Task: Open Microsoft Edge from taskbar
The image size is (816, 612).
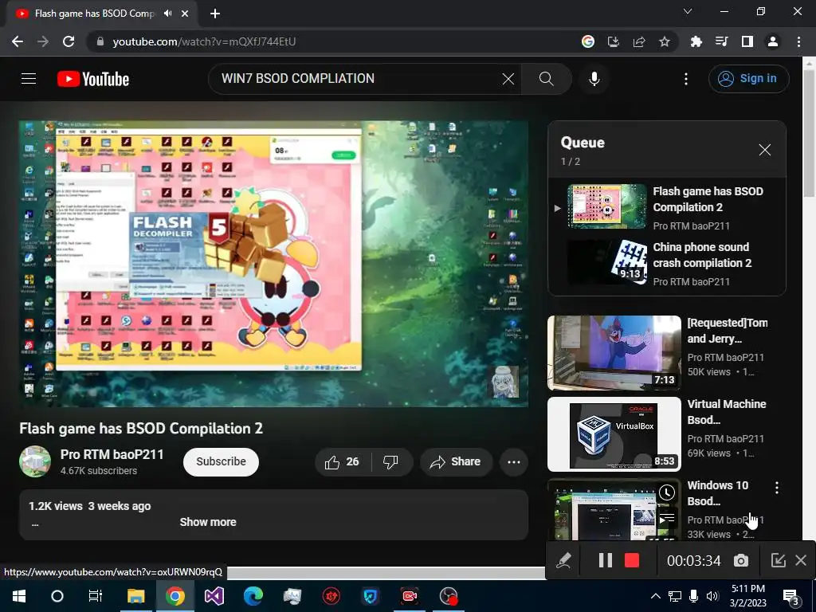Action: point(253,596)
